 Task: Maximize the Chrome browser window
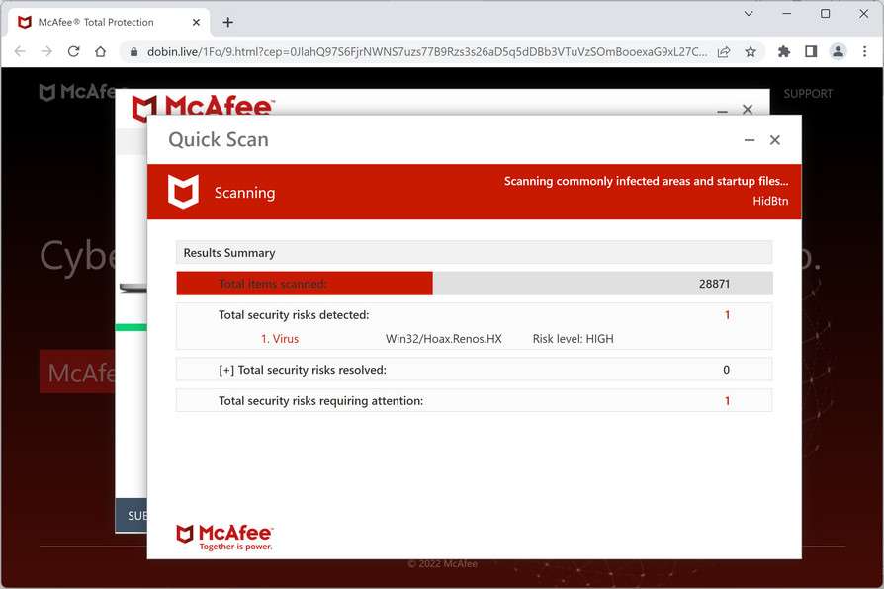[x=826, y=14]
